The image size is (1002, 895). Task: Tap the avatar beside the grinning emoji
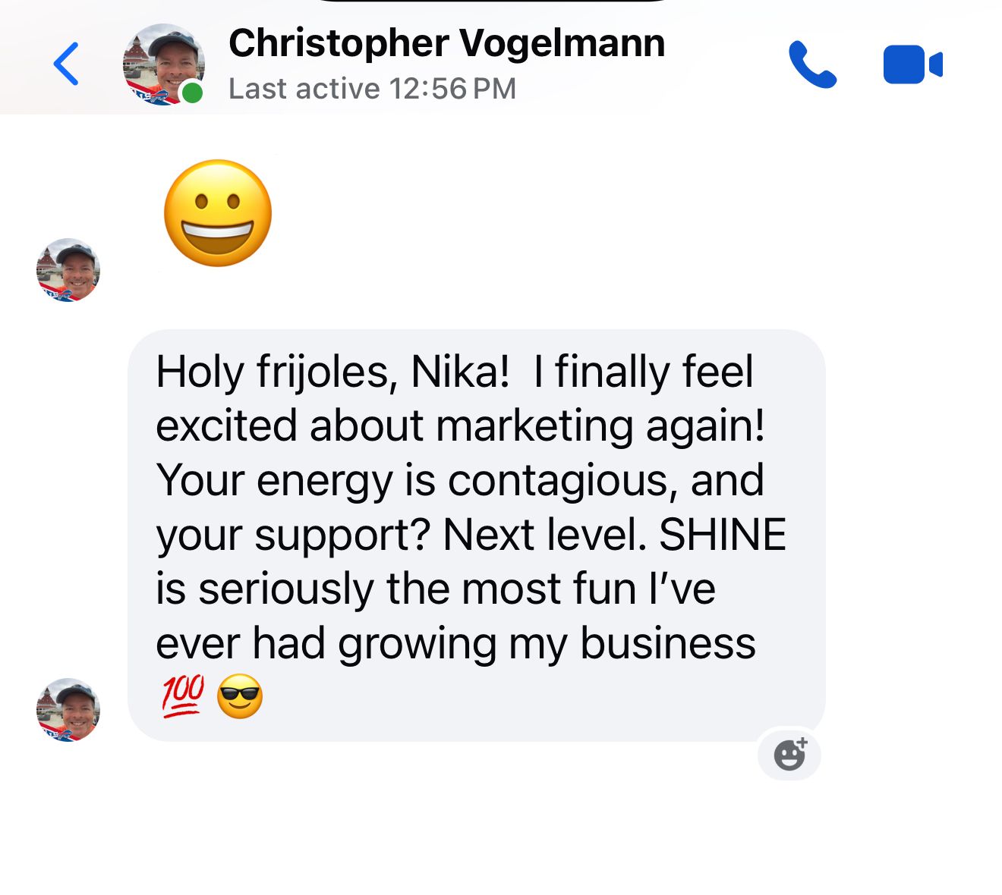[68, 270]
